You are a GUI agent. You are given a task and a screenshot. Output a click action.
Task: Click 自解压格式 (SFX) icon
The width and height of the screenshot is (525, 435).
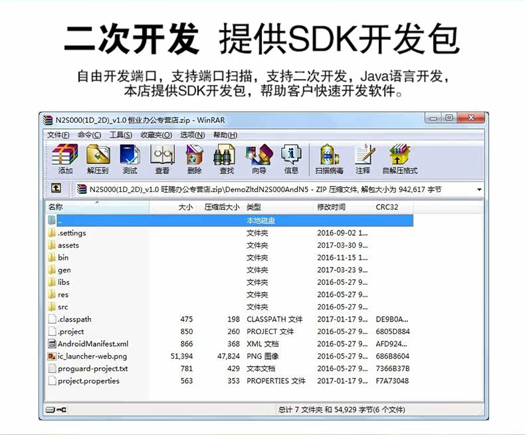pyautogui.click(x=400, y=159)
